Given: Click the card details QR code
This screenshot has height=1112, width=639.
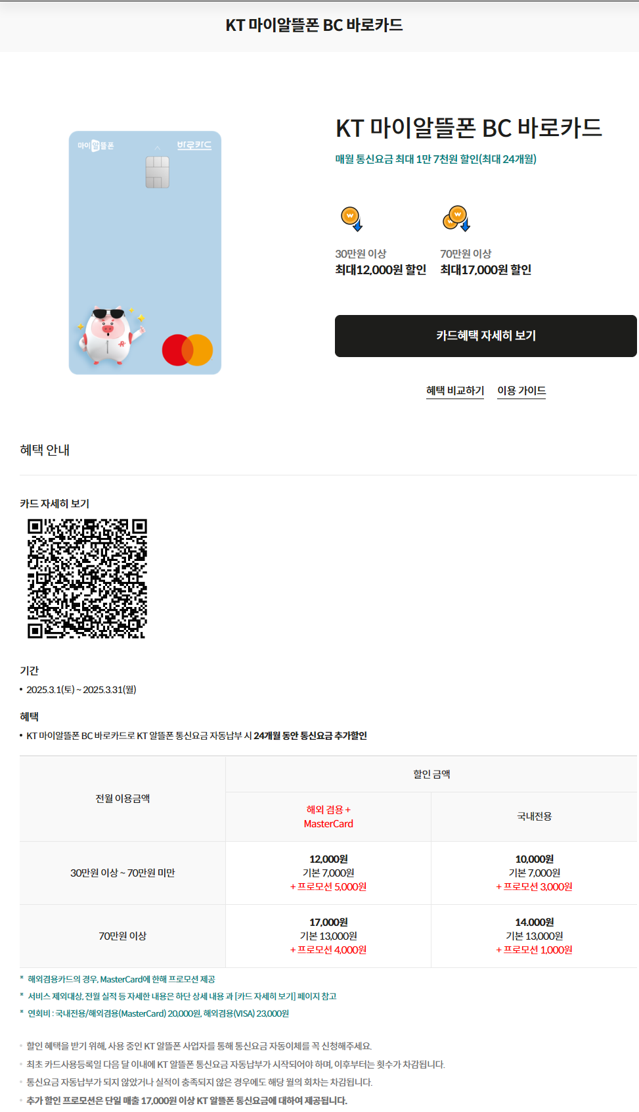Looking at the screenshot, I should [87, 579].
